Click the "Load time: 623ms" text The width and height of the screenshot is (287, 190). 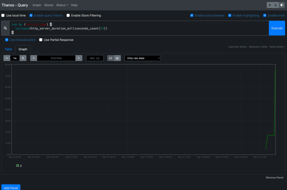click(237, 47)
